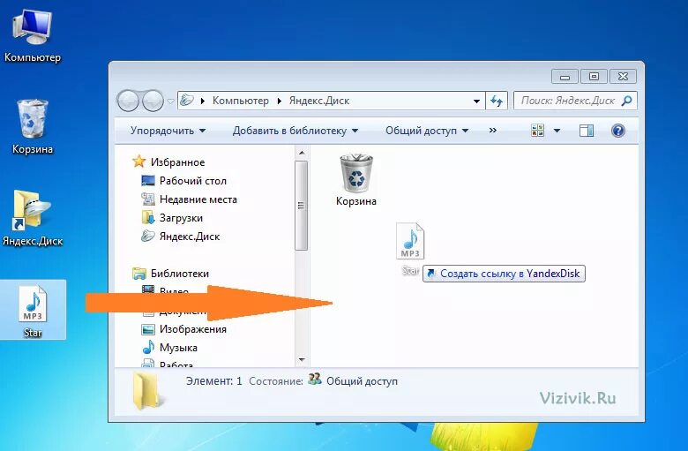Open the Добавить в библиотеку menu
Screen dimensions: 688x451
[295, 131]
